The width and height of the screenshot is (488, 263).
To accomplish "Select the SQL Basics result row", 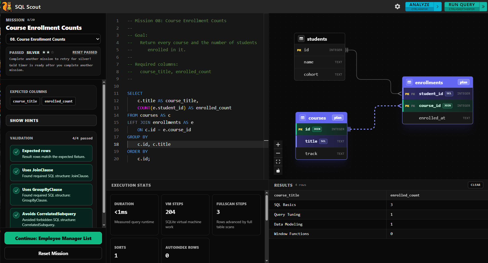I will pyautogui.click(x=378, y=205).
